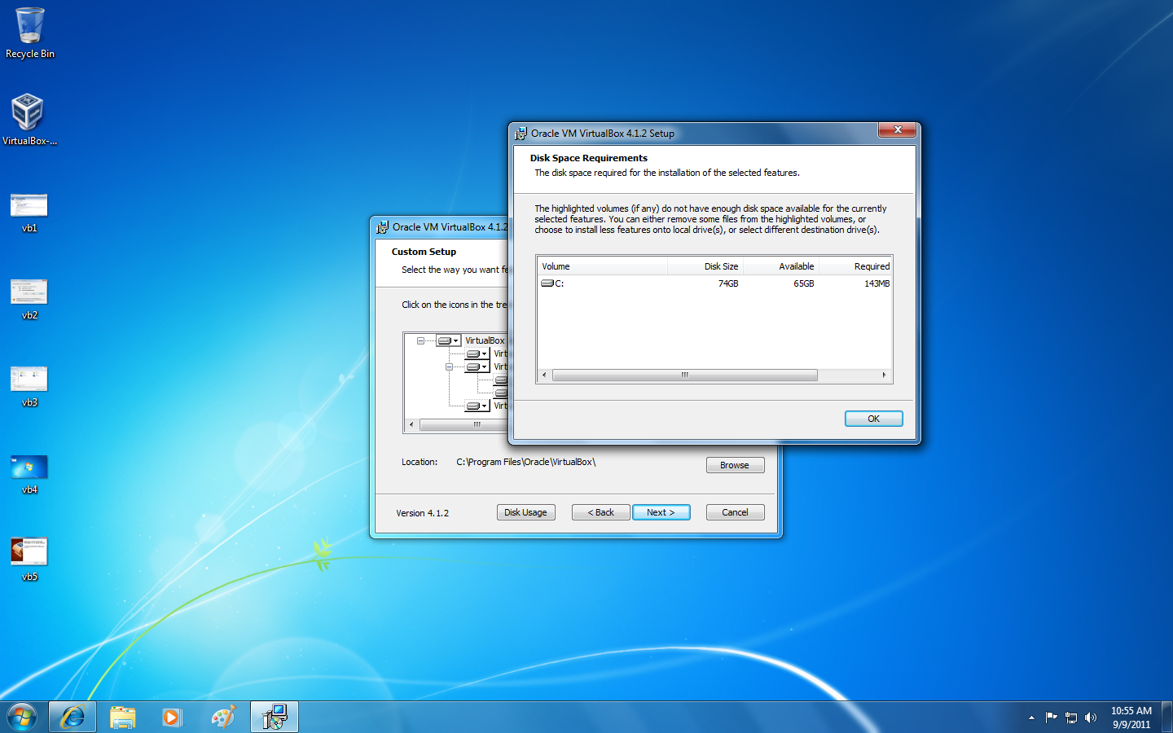Collapse the nested feature node in the tree

(x=449, y=366)
